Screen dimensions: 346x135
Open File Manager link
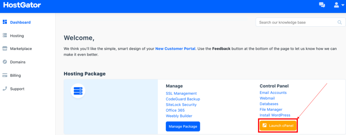(x=271, y=109)
